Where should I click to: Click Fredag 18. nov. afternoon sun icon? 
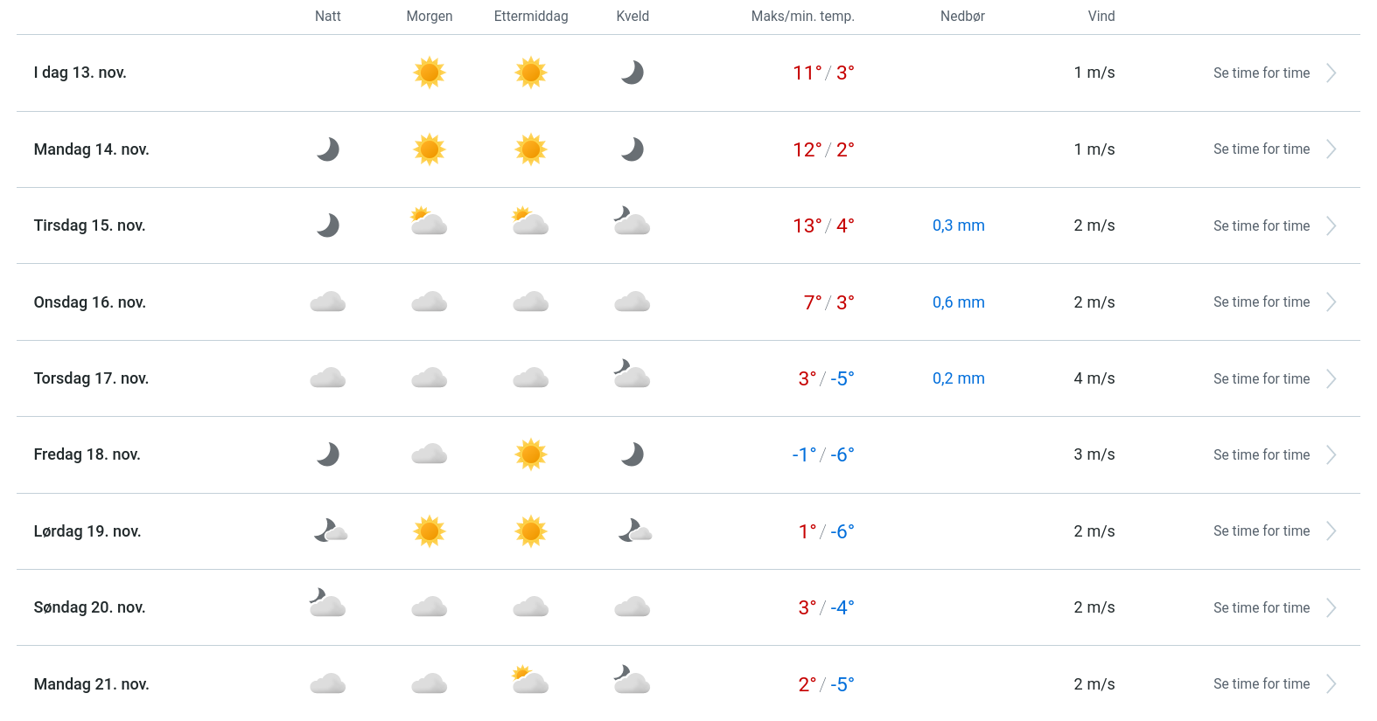point(531,454)
